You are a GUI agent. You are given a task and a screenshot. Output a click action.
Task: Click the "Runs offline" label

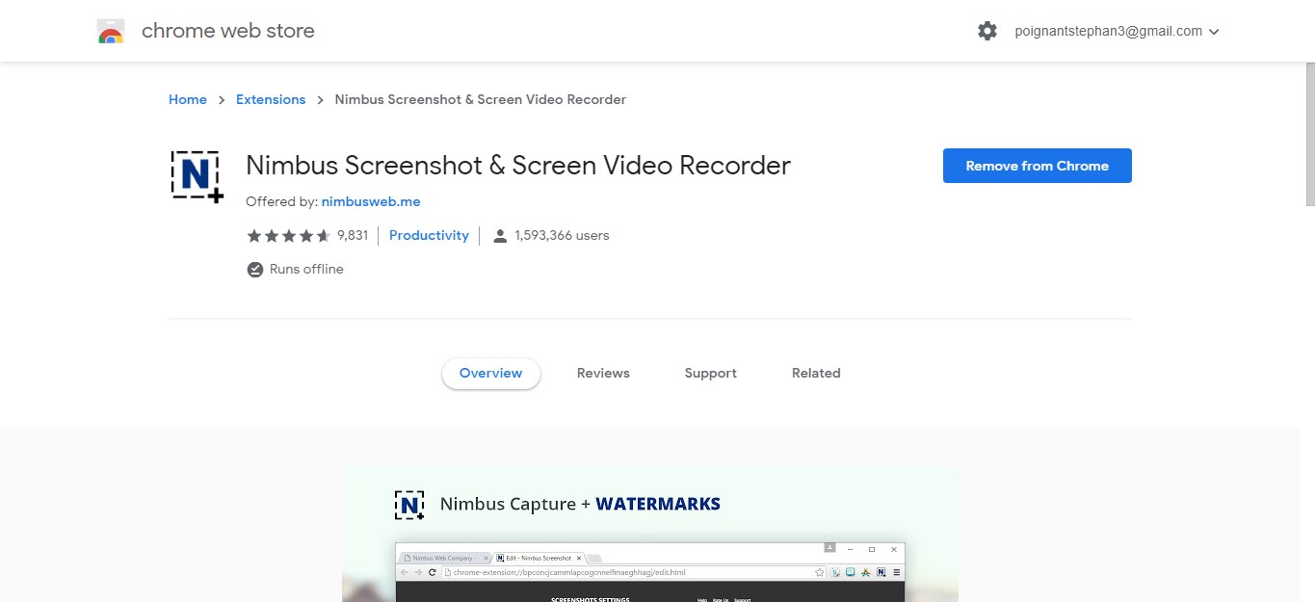tap(306, 270)
